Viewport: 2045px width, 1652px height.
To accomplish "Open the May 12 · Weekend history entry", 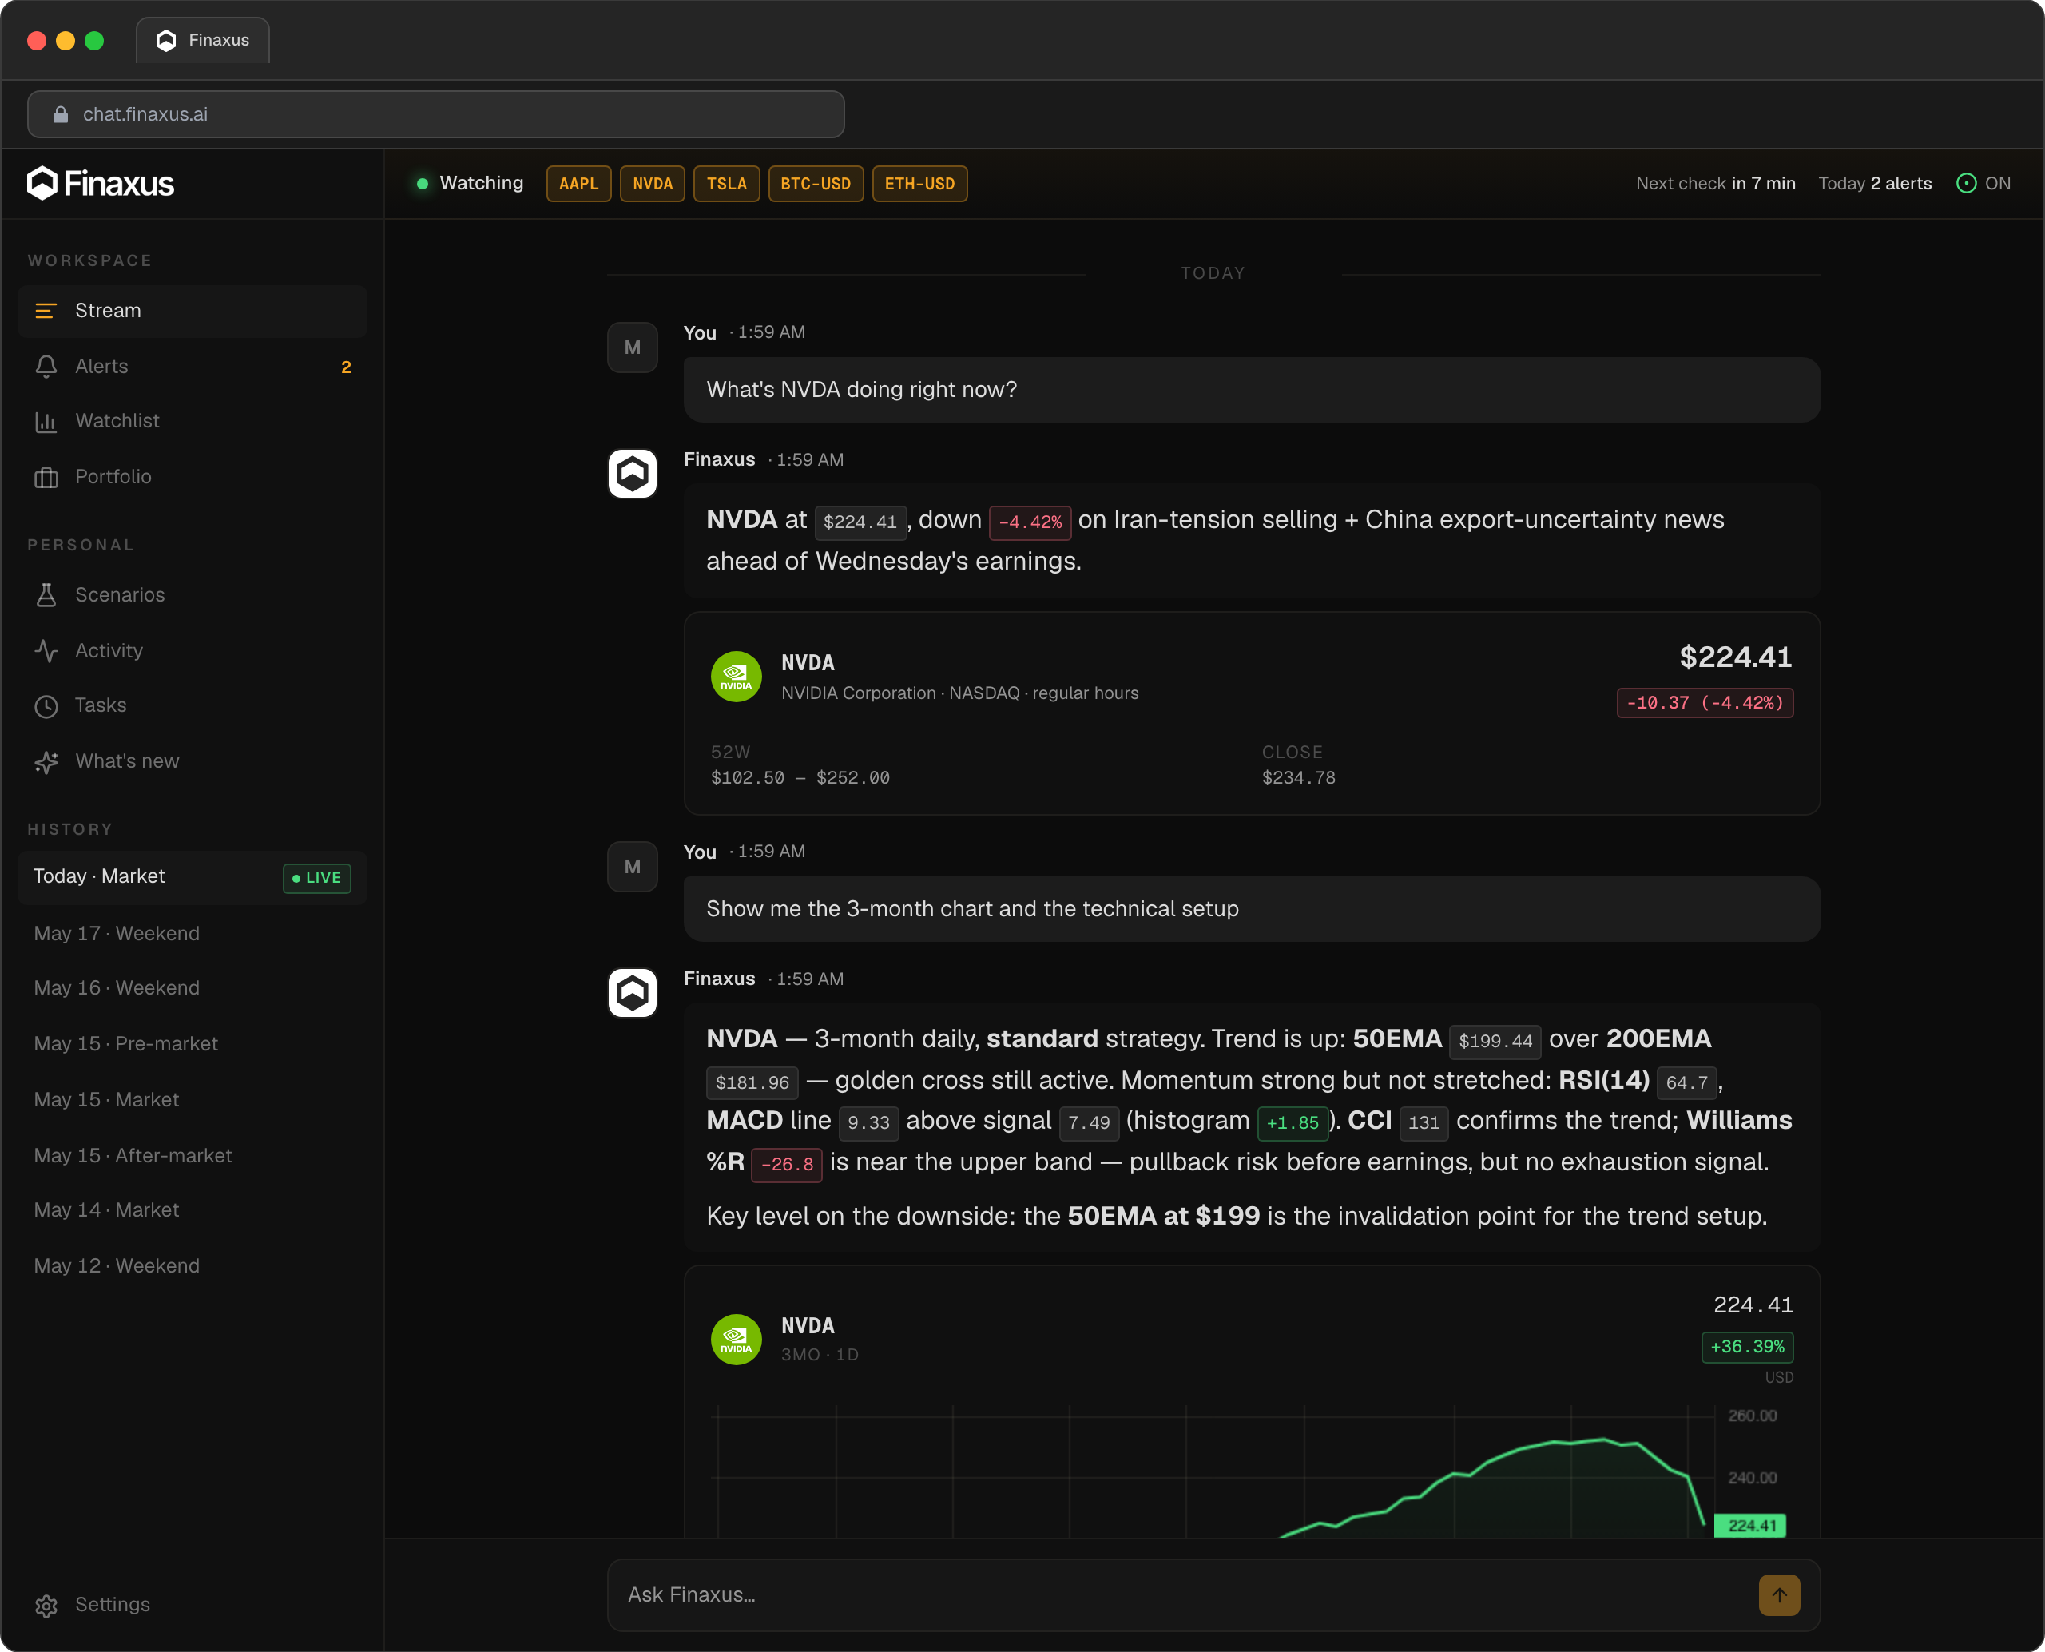I will coord(193,1265).
